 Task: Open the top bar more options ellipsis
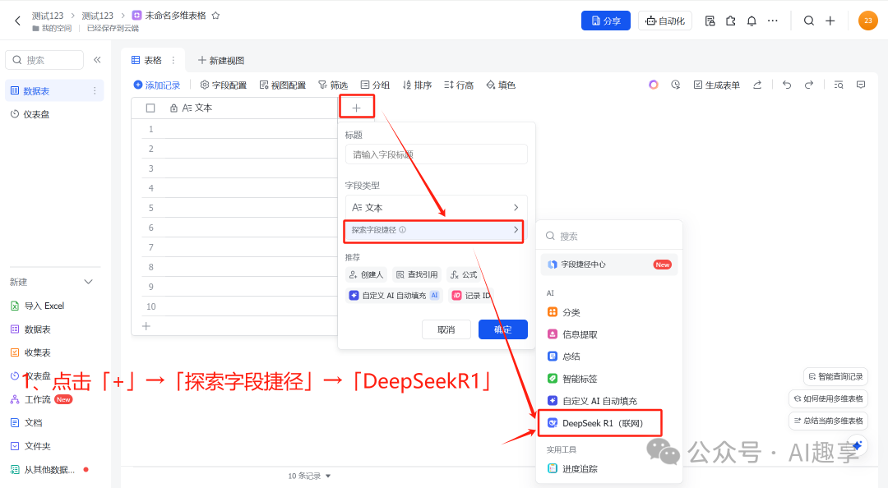(x=772, y=21)
